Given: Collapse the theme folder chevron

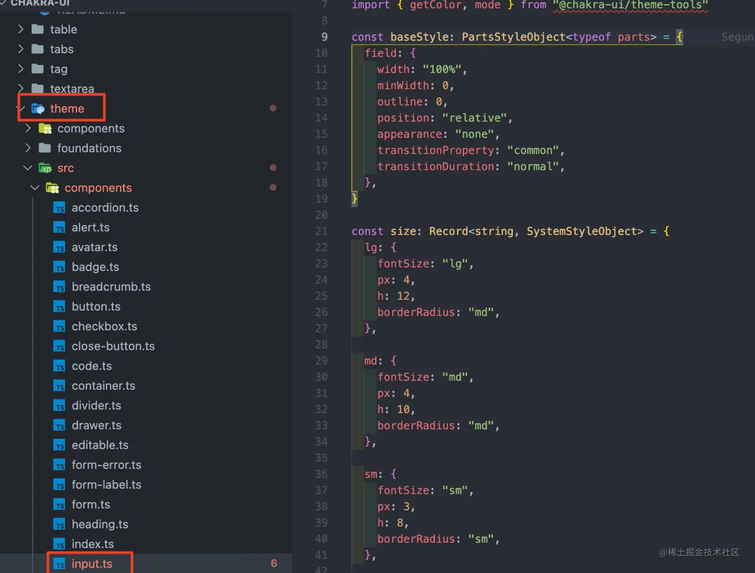Looking at the screenshot, I should tap(21, 108).
